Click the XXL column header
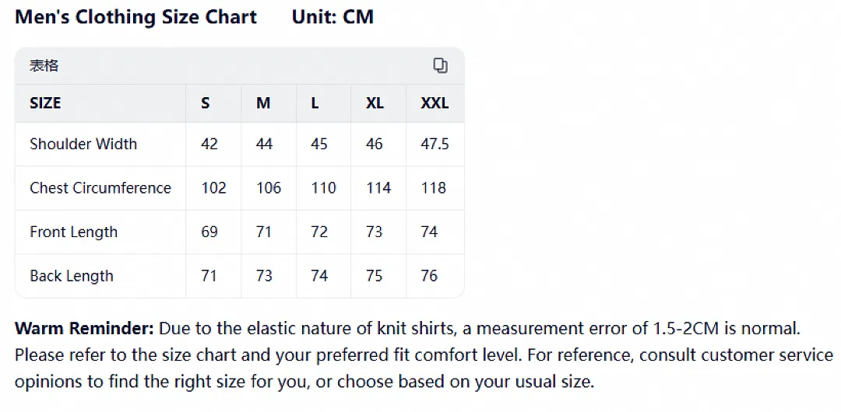The height and width of the screenshot is (412, 841). point(435,103)
